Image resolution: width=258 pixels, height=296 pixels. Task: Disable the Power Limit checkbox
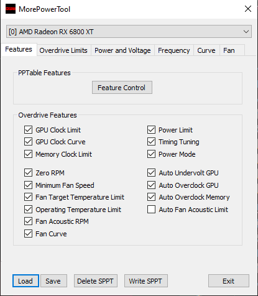click(152, 130)
